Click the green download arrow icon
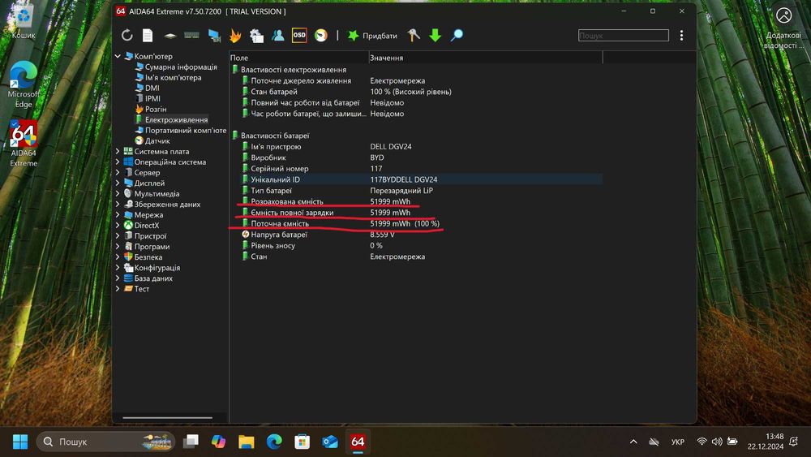 pyautogui.click(x=435, y=35)
